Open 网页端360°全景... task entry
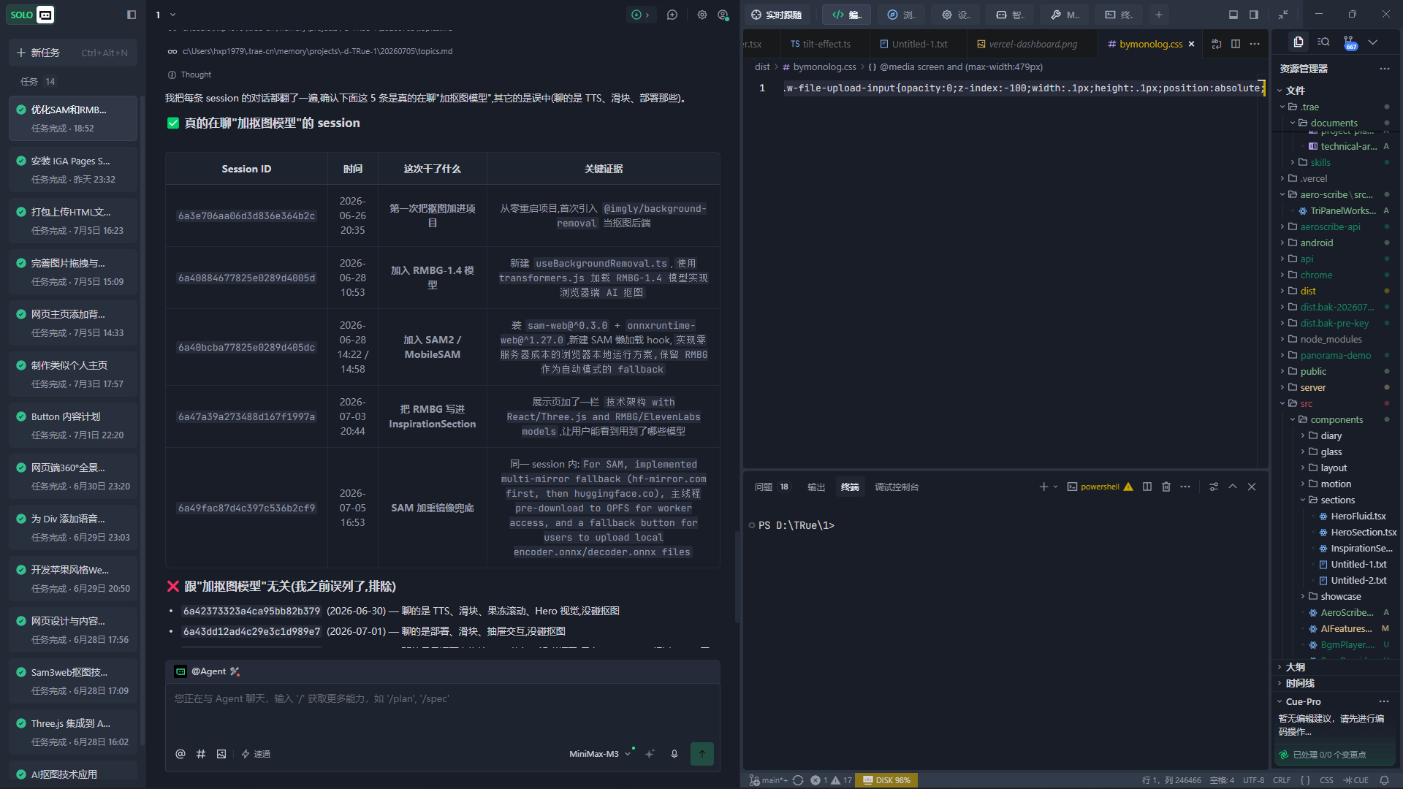The width and height of the screenshot is (1403, 789). (72, 476)
